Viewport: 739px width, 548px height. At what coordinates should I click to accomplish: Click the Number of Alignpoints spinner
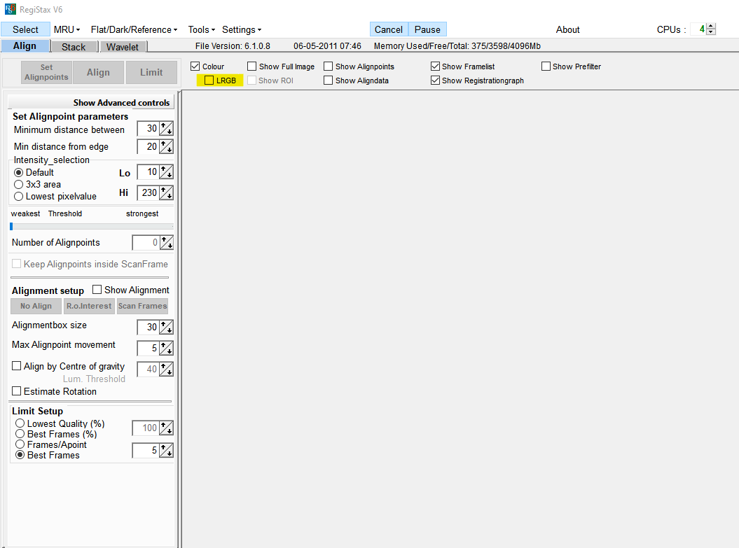coord(167,243)
